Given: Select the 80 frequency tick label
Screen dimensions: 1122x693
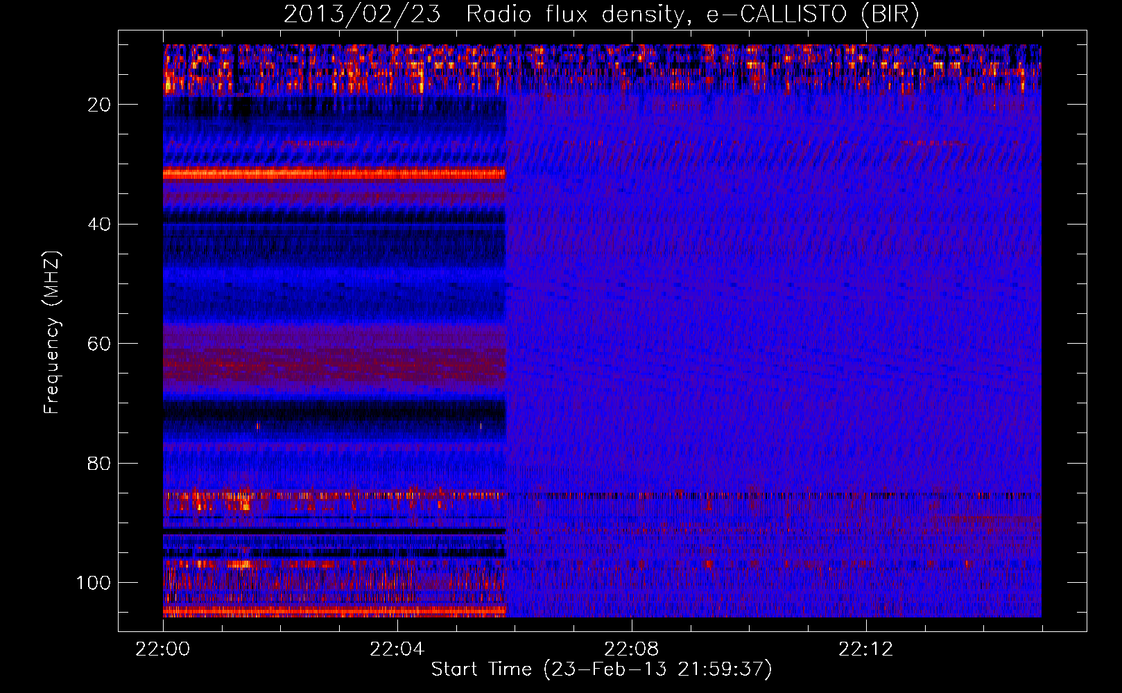Looking at the screenshot, I should pos(100,463).
